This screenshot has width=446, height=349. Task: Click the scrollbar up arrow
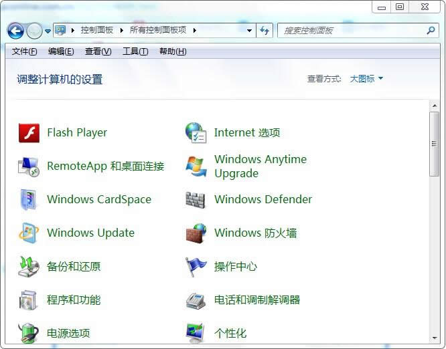point(435,106)
